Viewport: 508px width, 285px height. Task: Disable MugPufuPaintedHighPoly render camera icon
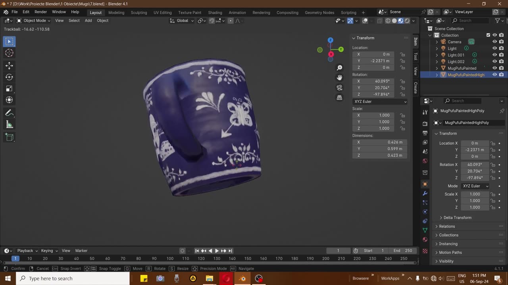pyautogui.click(x=502, y=74)
